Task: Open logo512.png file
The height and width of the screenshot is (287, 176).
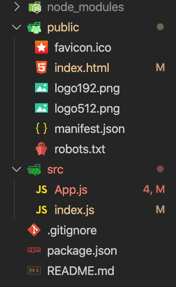Action: (x=87, y=109)
